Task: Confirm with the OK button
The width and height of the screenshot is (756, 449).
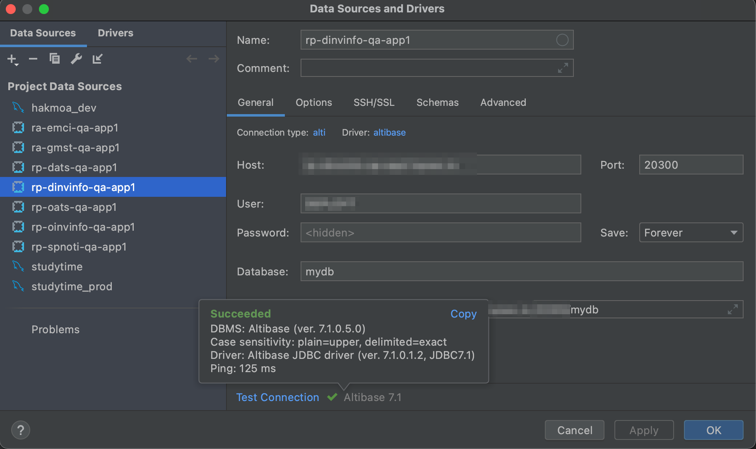Action: pyautogui.click(x=714, y=430)
